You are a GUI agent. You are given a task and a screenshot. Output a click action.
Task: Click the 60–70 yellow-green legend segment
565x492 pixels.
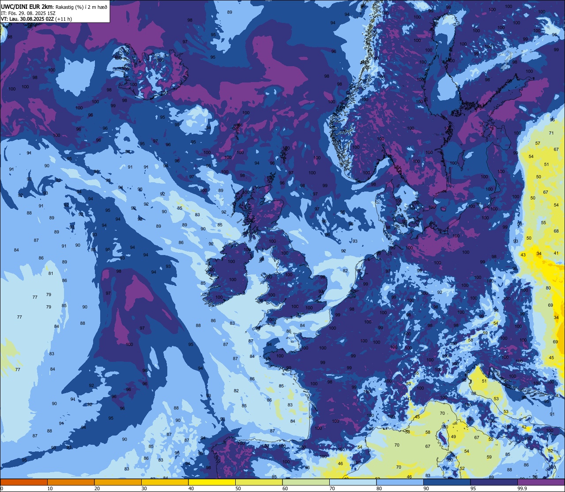pyautogui.click(x=306, y=482)
